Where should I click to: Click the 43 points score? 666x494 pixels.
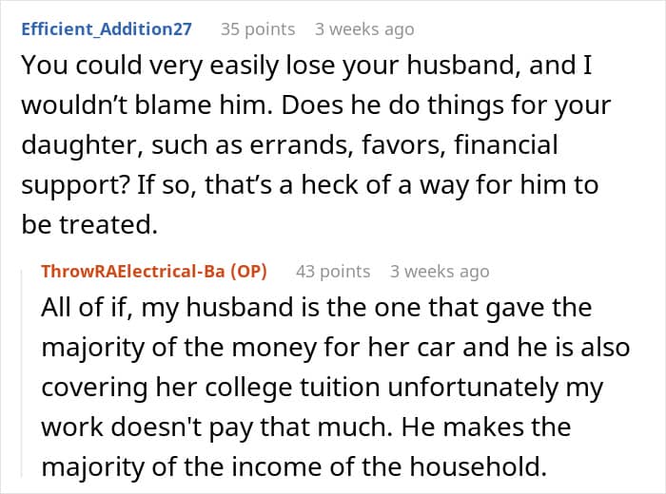tap(332, 271)
